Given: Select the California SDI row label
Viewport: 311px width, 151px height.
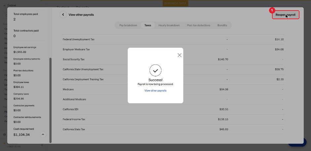Looking at the screenshot, I should pyautogui.click(x=70, y=109).
